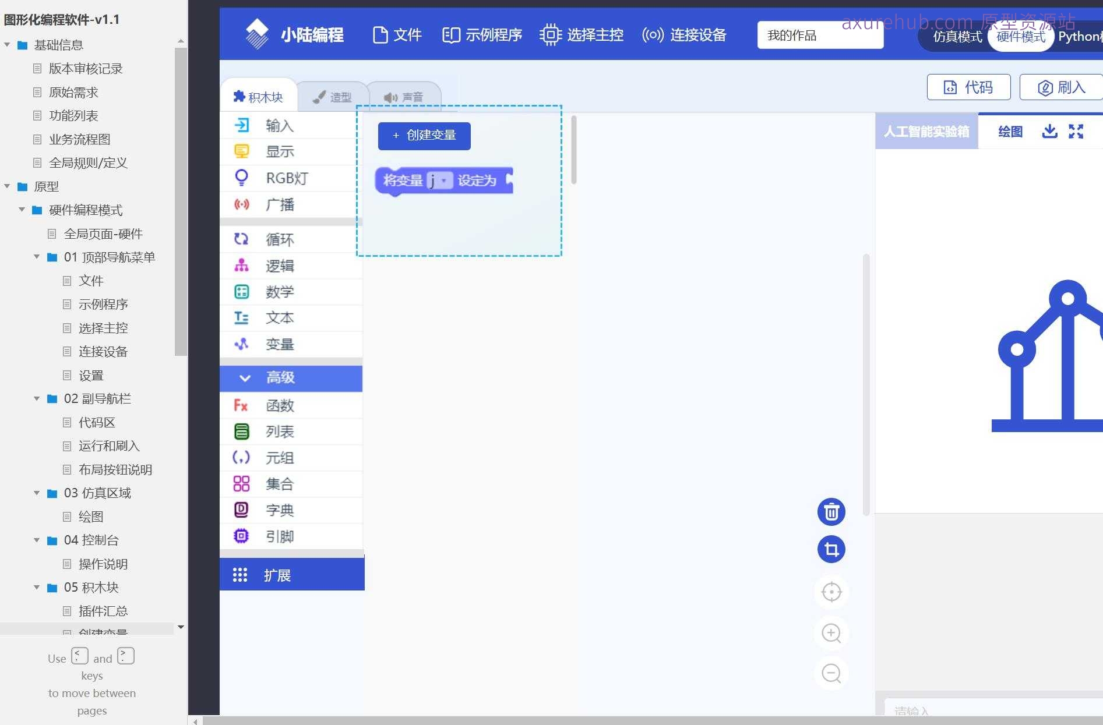Select the 循环 block category
This screenshot has width=1103, height=725.
click(x=280, y=239)
